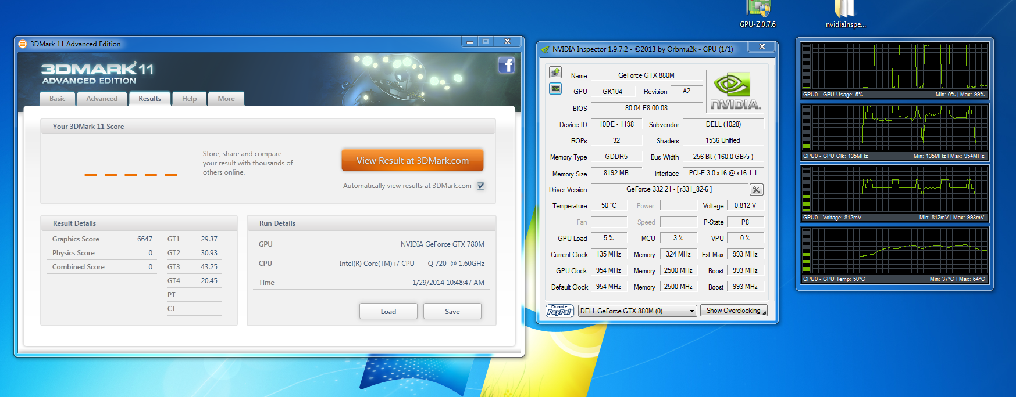Click the BIOS field '80.04.E8.00.08'

pos(646,108)
